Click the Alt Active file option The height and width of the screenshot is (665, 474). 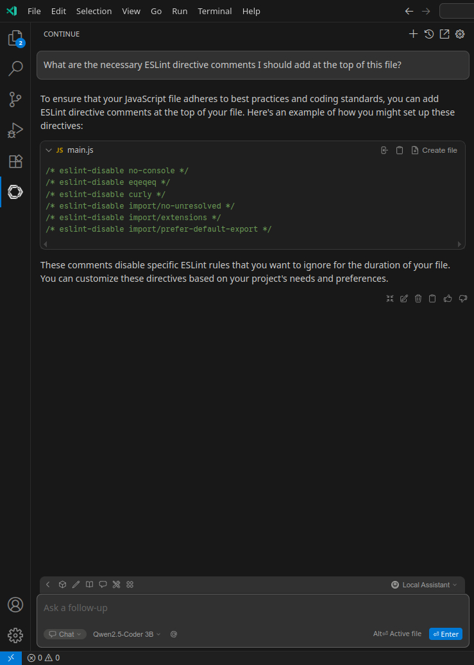coord(397,634)
